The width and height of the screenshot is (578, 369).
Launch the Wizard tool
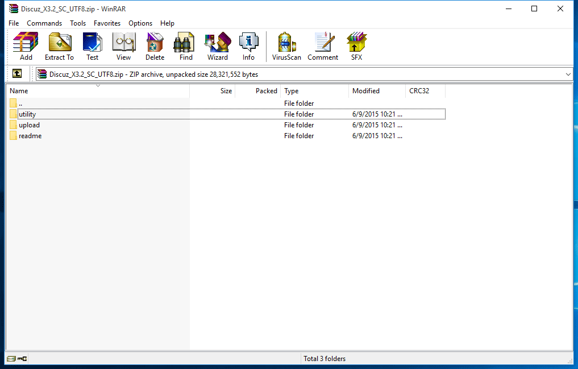coord(218,46)
